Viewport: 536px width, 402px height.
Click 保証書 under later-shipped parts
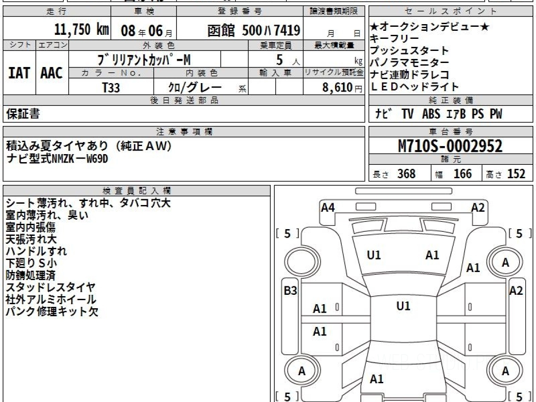tap(23, 114)
